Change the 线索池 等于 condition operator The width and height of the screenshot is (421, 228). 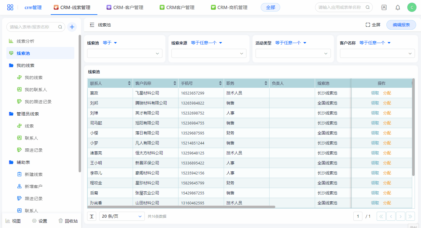[110, 43]
